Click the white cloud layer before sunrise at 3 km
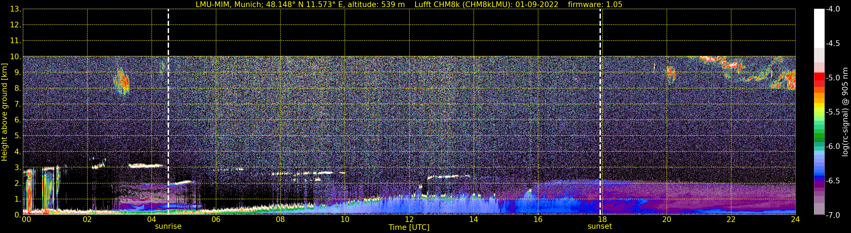The width and height of the screenshot is (851, 233). tap(145, 166)
